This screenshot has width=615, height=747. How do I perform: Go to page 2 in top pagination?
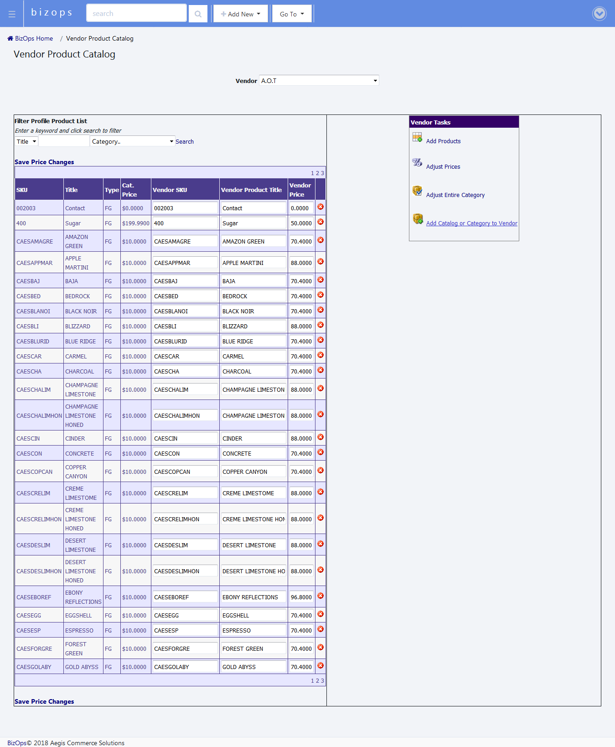[x=317, y=173]
